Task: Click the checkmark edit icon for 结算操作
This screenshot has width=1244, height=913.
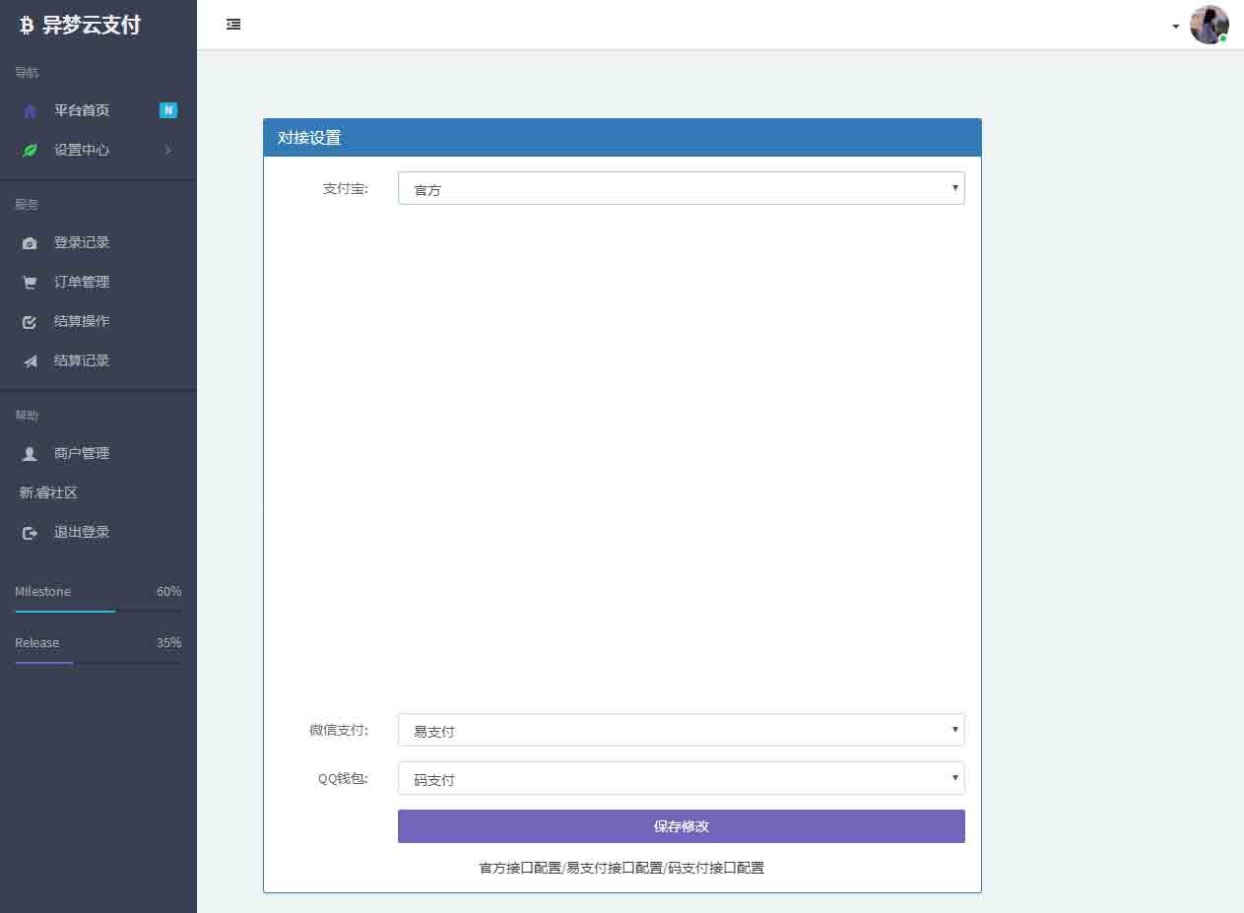Action: click(x=30, y=322)
